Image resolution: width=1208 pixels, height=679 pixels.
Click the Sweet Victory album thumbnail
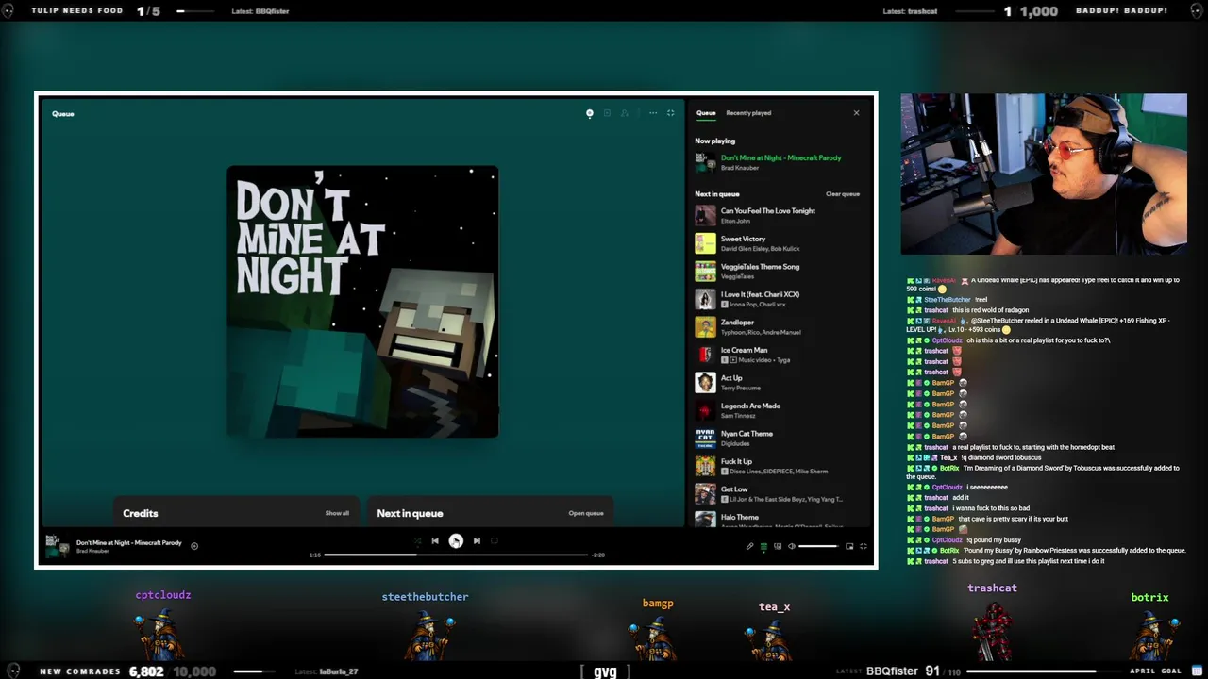(705, 243)
